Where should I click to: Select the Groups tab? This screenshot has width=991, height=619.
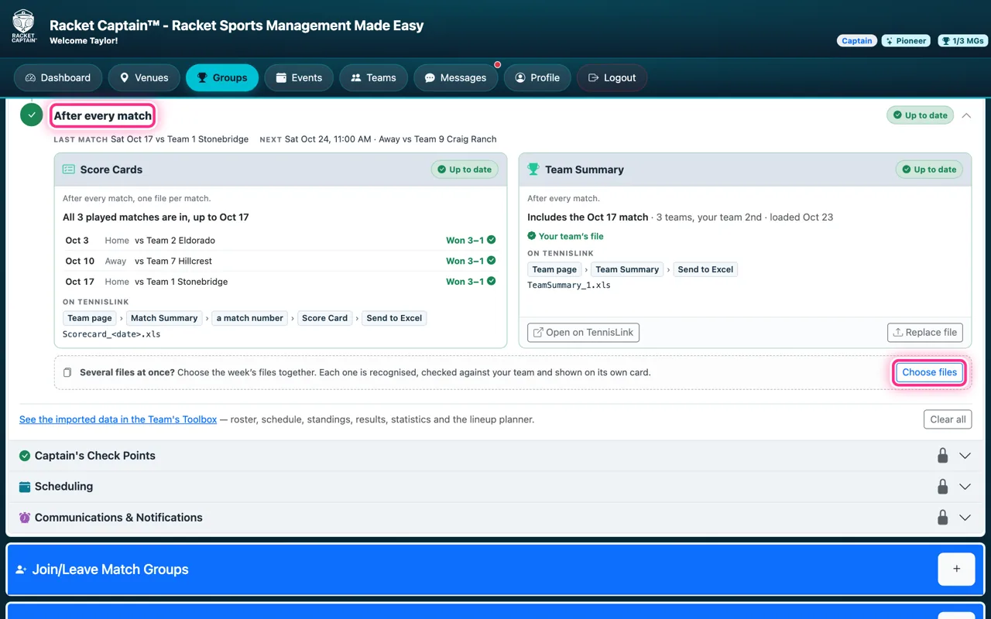click(x=222, y=77)
